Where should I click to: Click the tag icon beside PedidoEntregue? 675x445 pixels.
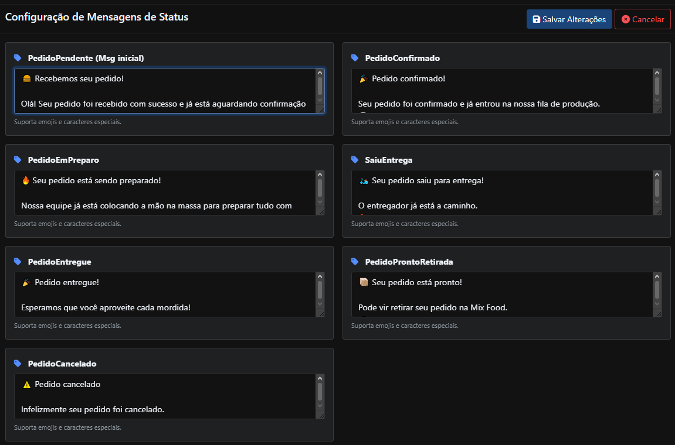(x=18, y=261)
